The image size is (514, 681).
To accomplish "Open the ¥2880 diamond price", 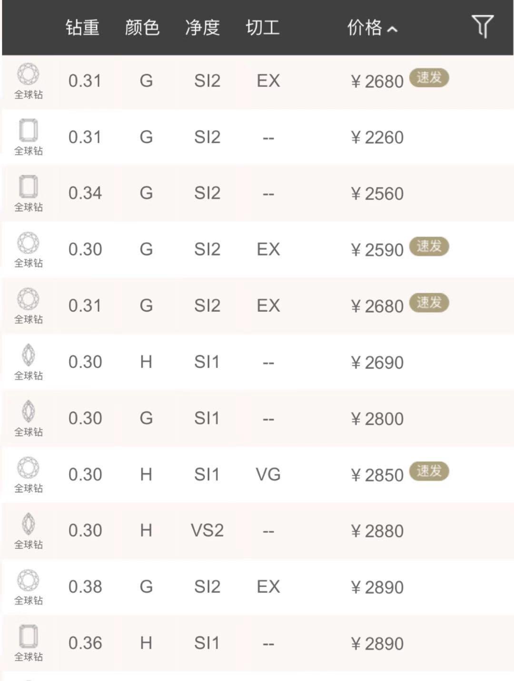I will click(x=377, y=531).
